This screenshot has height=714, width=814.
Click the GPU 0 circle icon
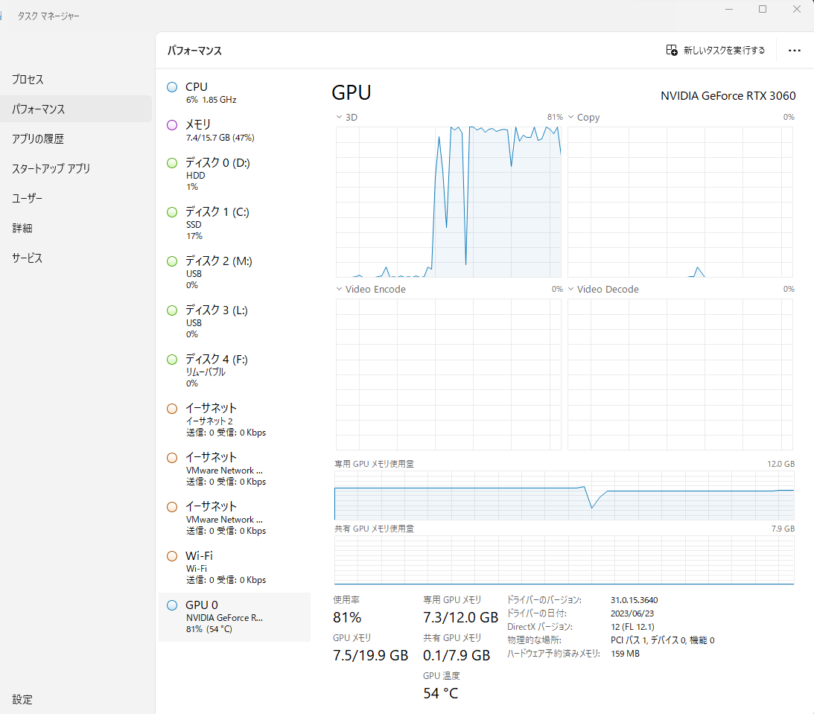click(172, 605)
